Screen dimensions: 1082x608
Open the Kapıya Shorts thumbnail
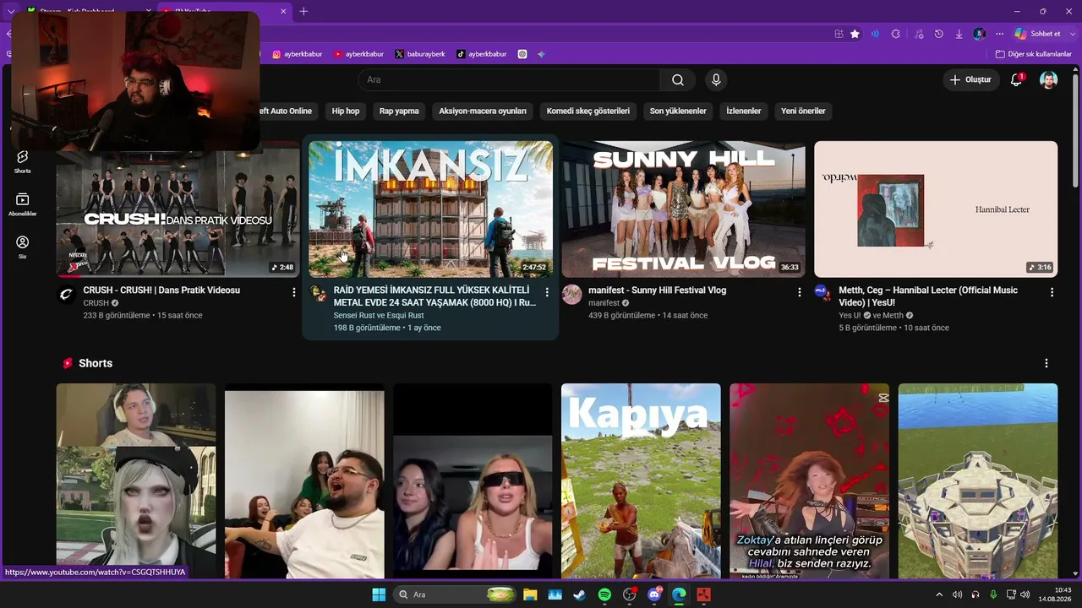click(641, 481)
